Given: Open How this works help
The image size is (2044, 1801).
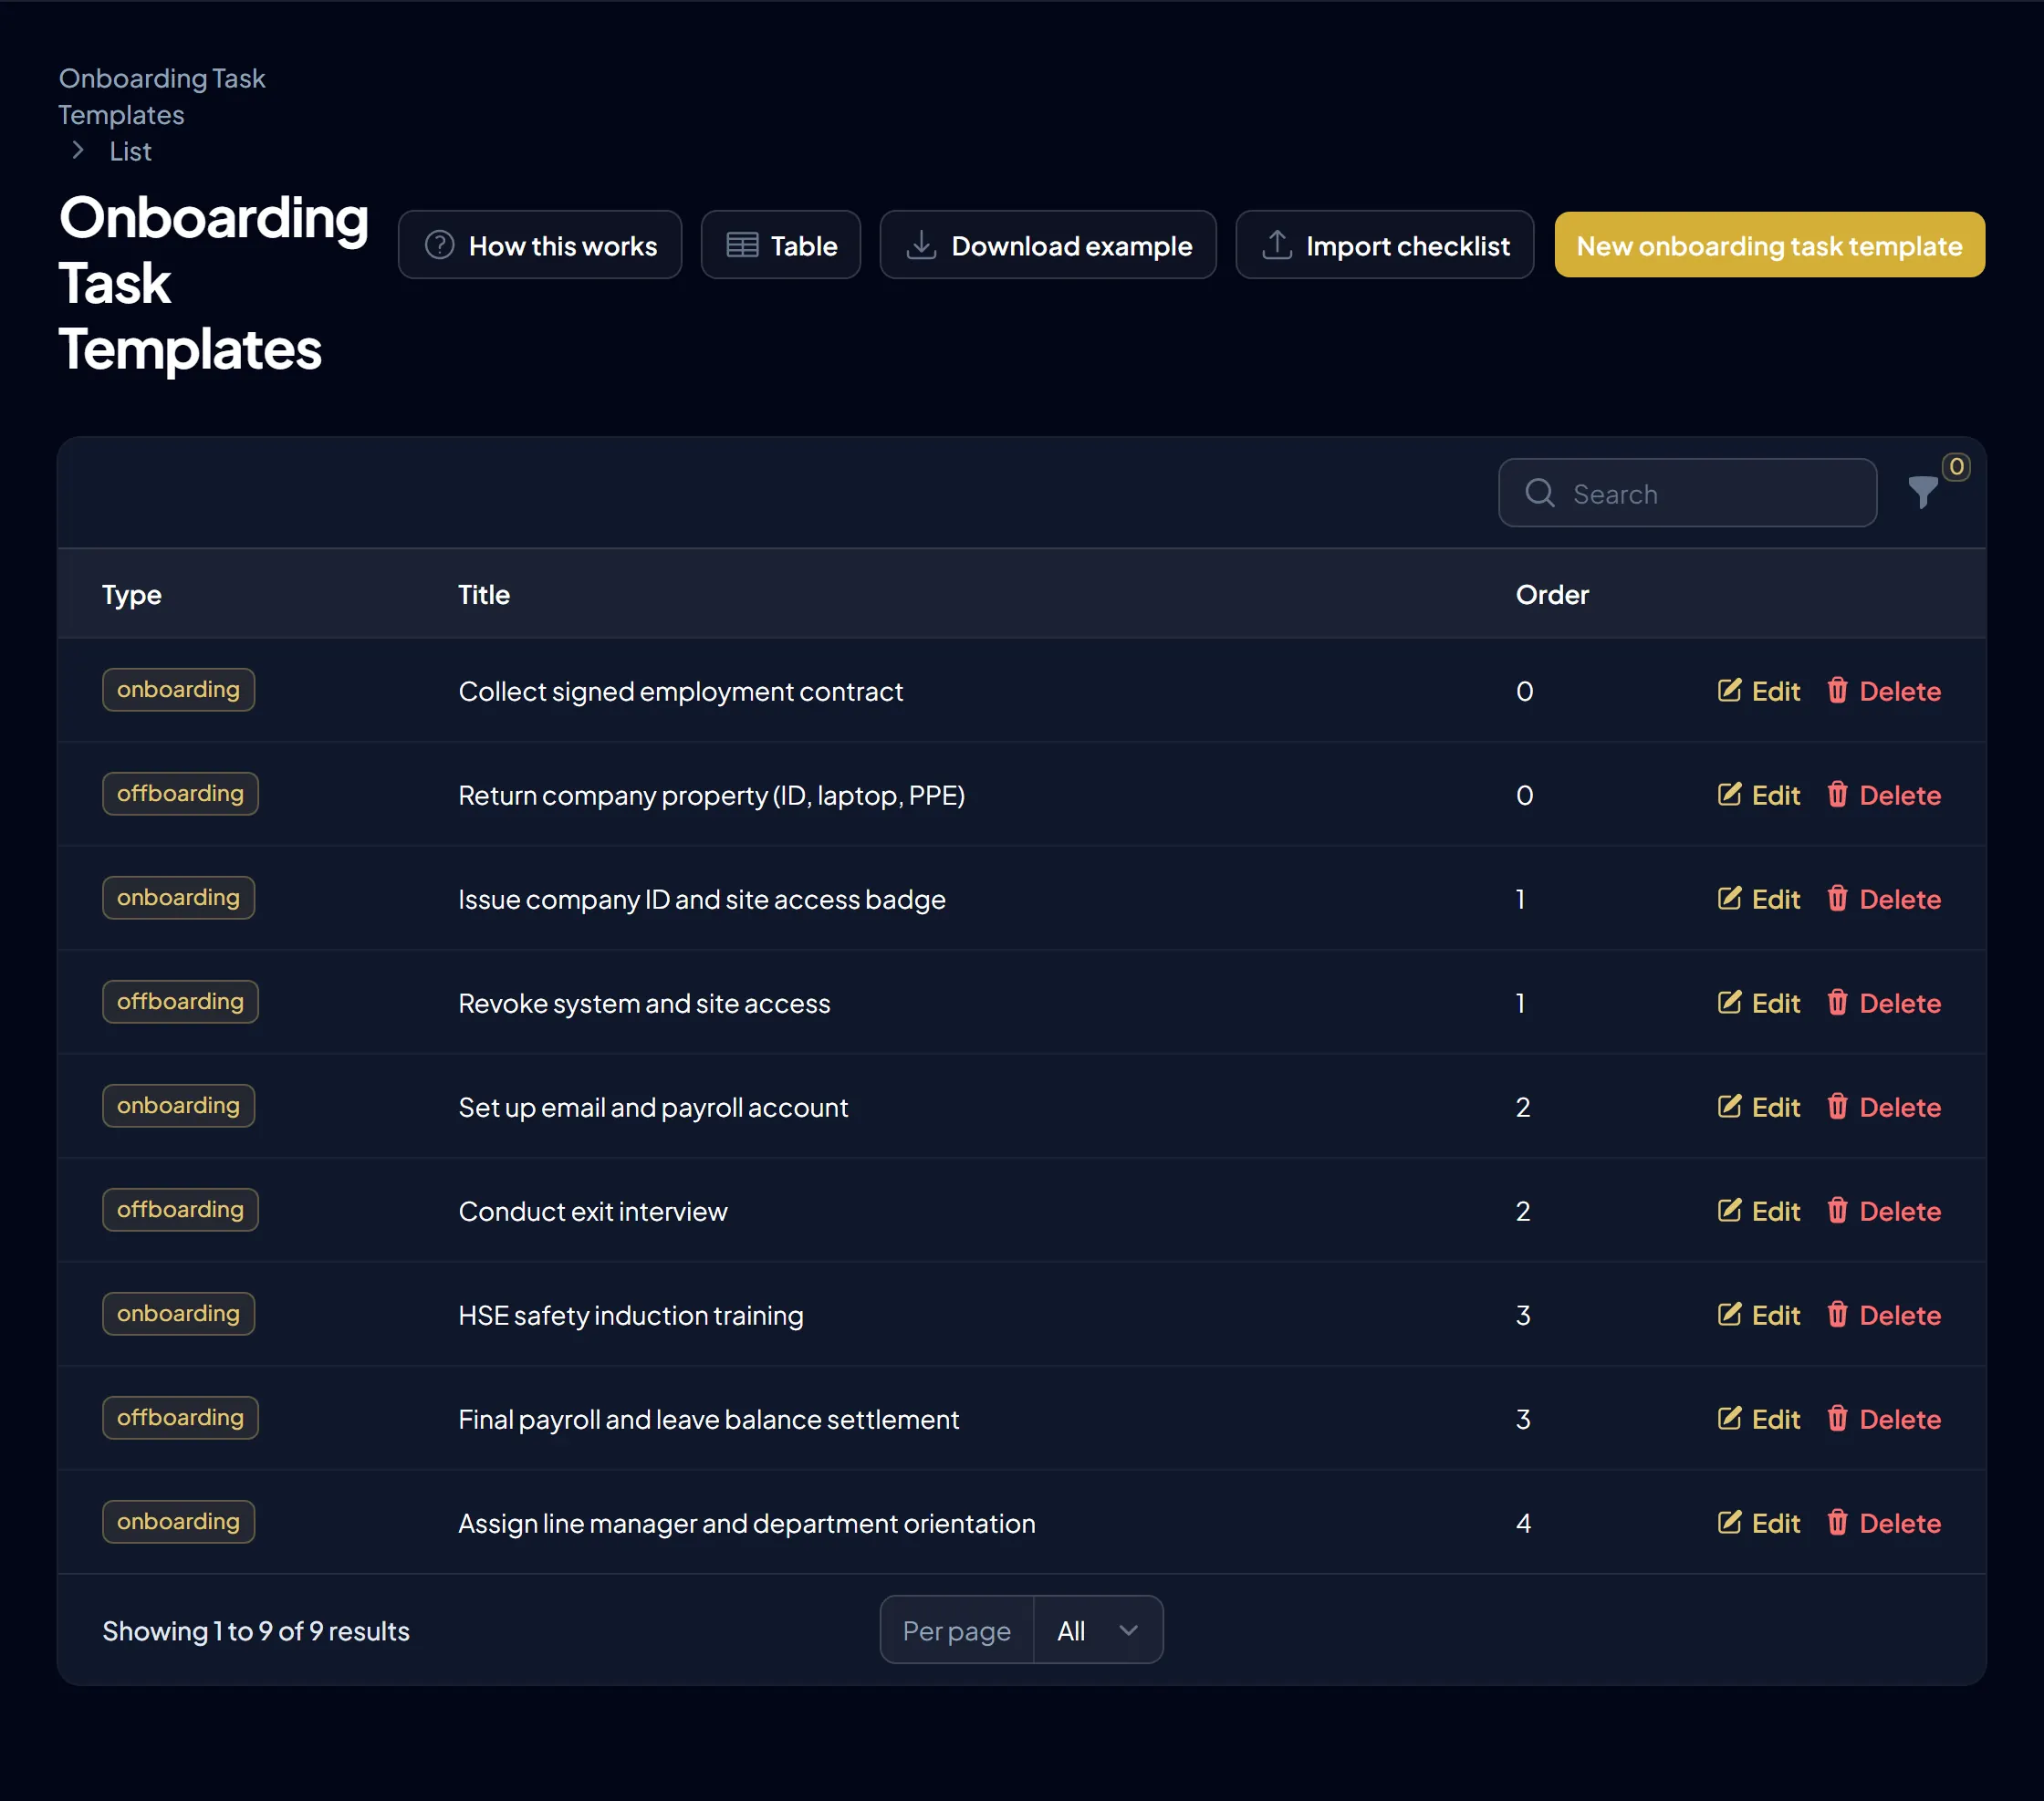Looking at the screenshot, I should point(540,245).
